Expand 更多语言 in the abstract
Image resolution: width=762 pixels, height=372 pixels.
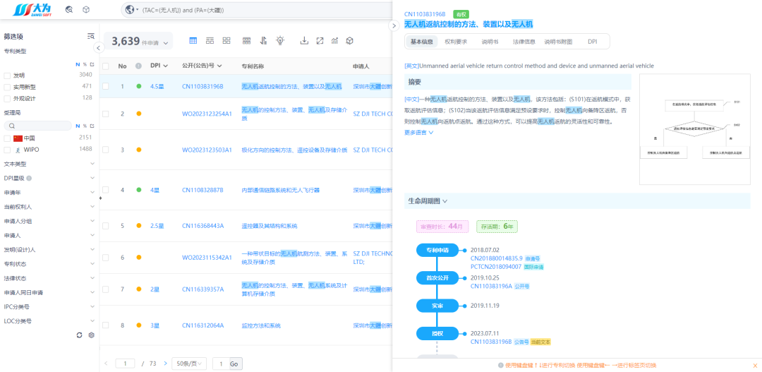418,132
